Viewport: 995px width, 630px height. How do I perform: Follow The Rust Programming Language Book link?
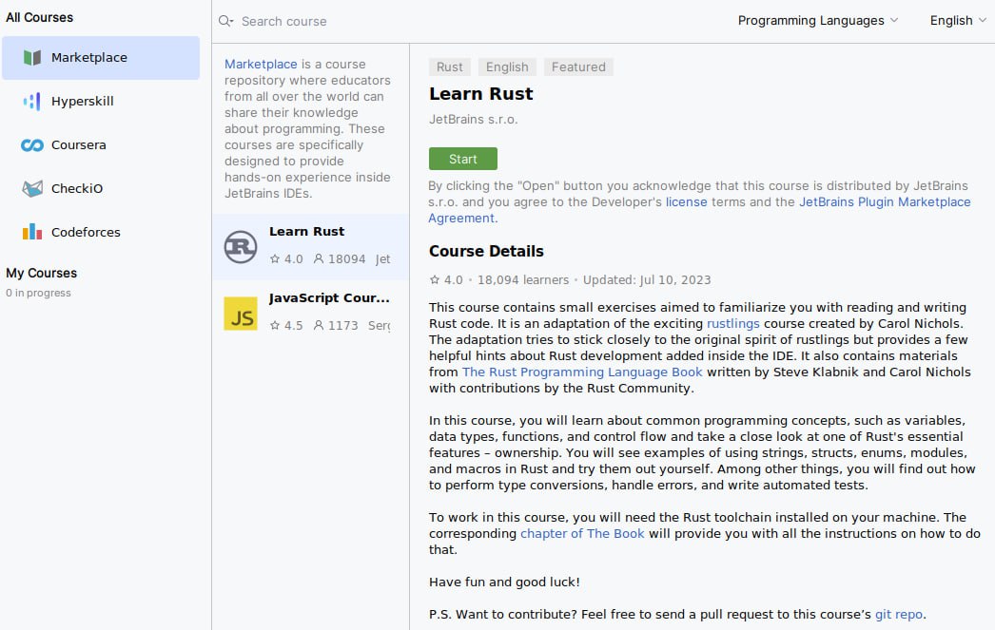(x=582, y=372)
